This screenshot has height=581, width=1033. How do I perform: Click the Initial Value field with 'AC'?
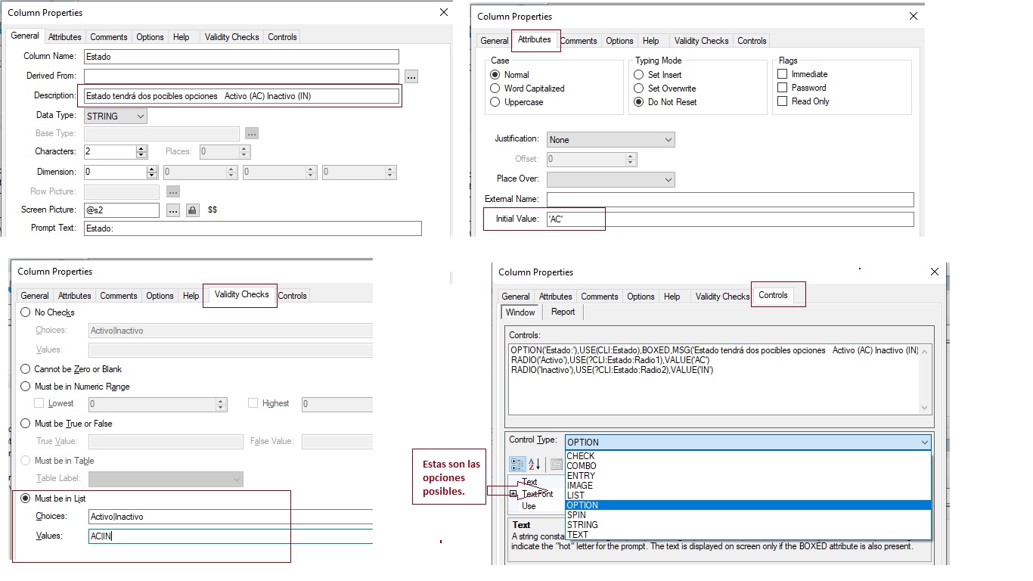click(730, 219)
